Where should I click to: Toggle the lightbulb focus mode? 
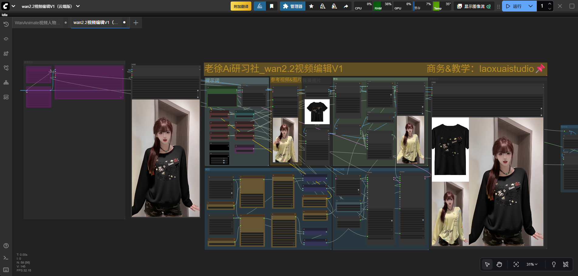554,264
